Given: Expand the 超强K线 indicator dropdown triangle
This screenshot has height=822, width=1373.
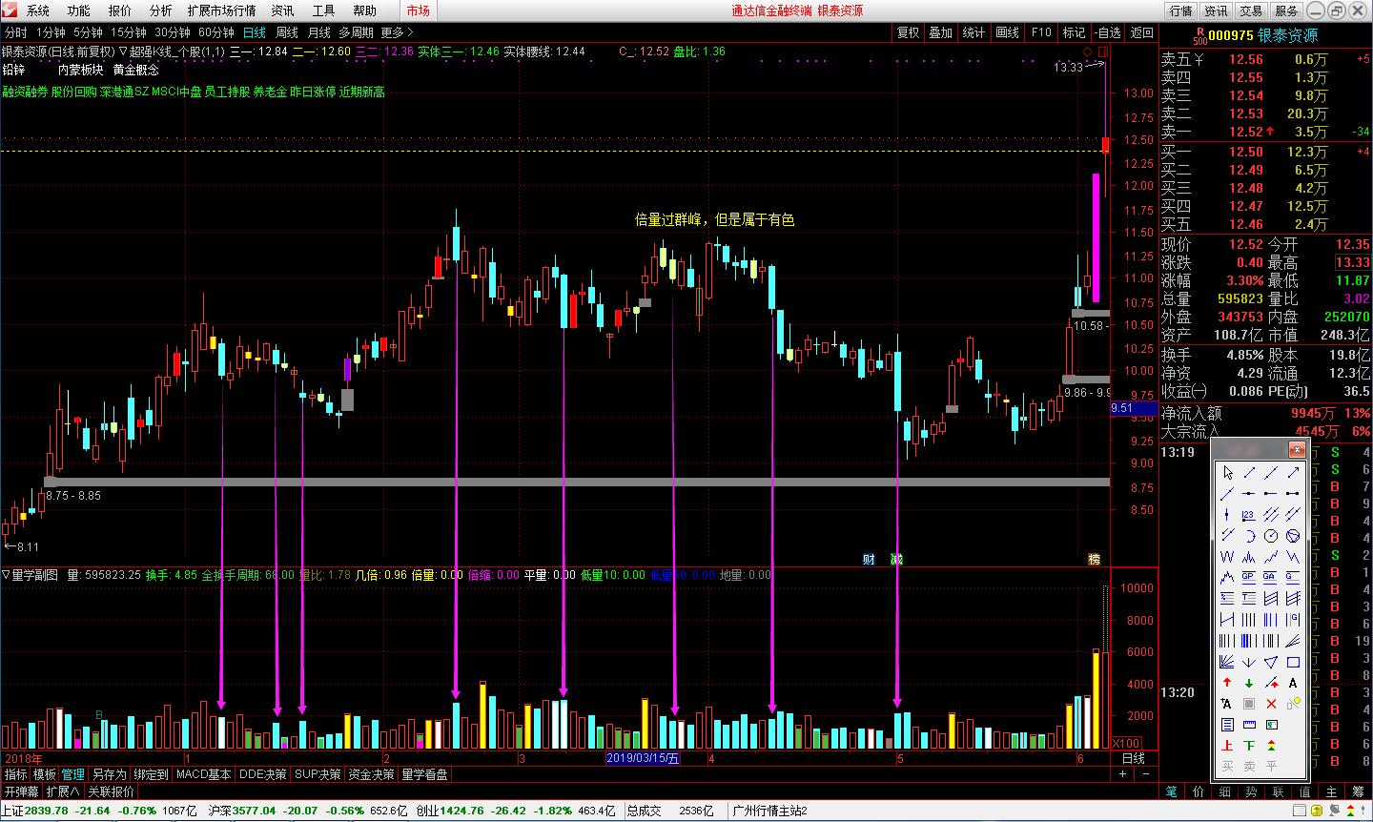Looking at the screenshot, I should (x=123, y=51).
